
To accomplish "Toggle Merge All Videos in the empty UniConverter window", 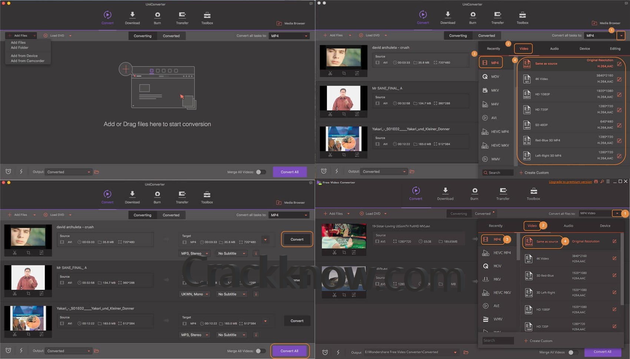I will (x=261, y=172).
